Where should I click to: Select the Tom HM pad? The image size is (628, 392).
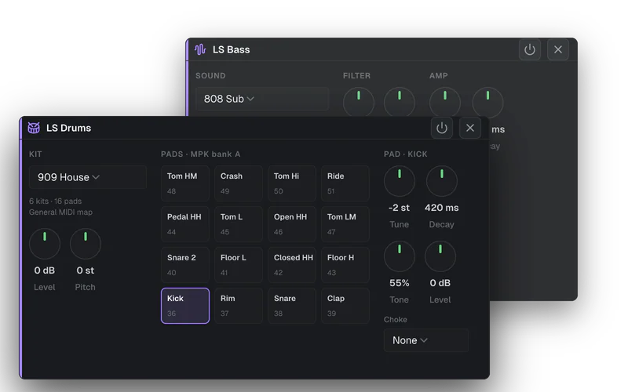pos(185,183)
